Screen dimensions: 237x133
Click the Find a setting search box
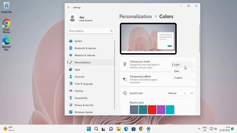click(91, 31)
